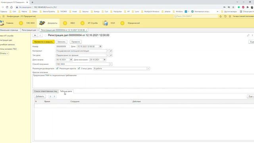Reload the browser page
254x143 pixels.
pos(7,7)
